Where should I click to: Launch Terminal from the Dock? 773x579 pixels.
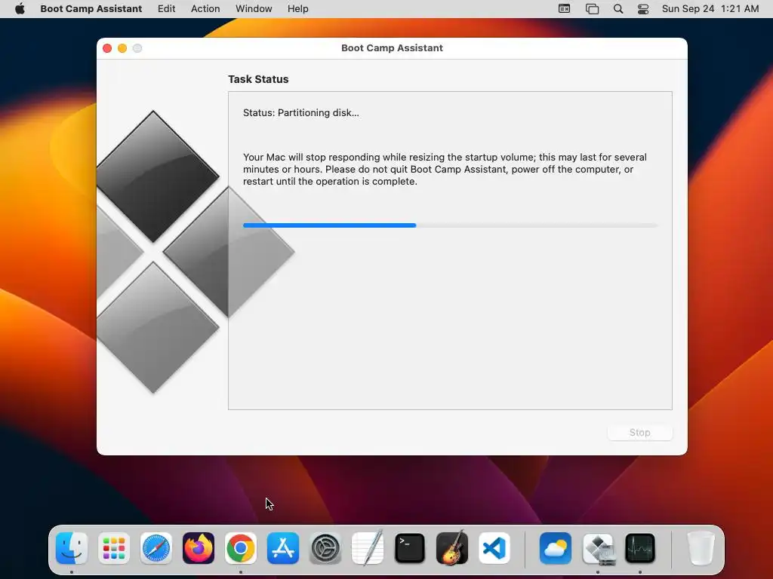click(410, 548)
